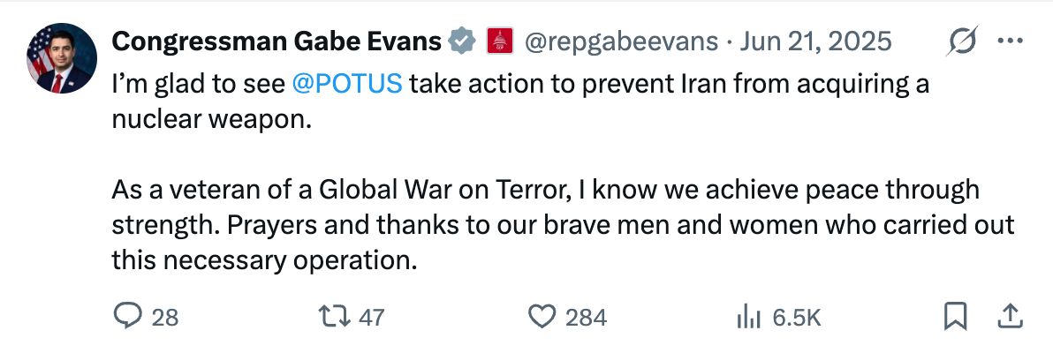
Task: Bookmark this post
Action: [956, 317]
